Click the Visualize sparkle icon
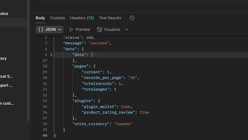The image size is (248, 140). [x=99, y=29]
